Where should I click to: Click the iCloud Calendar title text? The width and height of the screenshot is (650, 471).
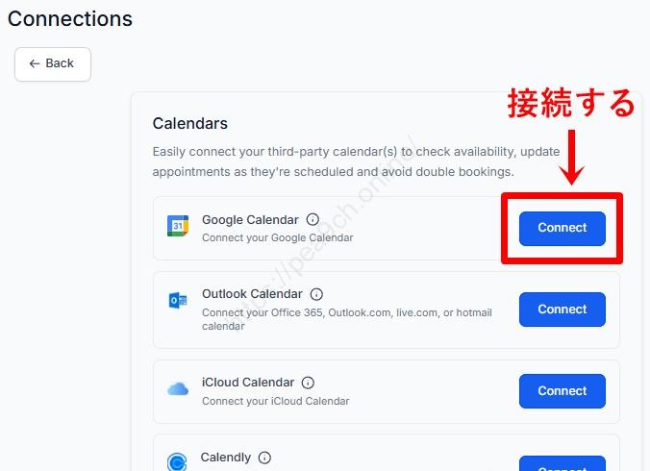248,383
